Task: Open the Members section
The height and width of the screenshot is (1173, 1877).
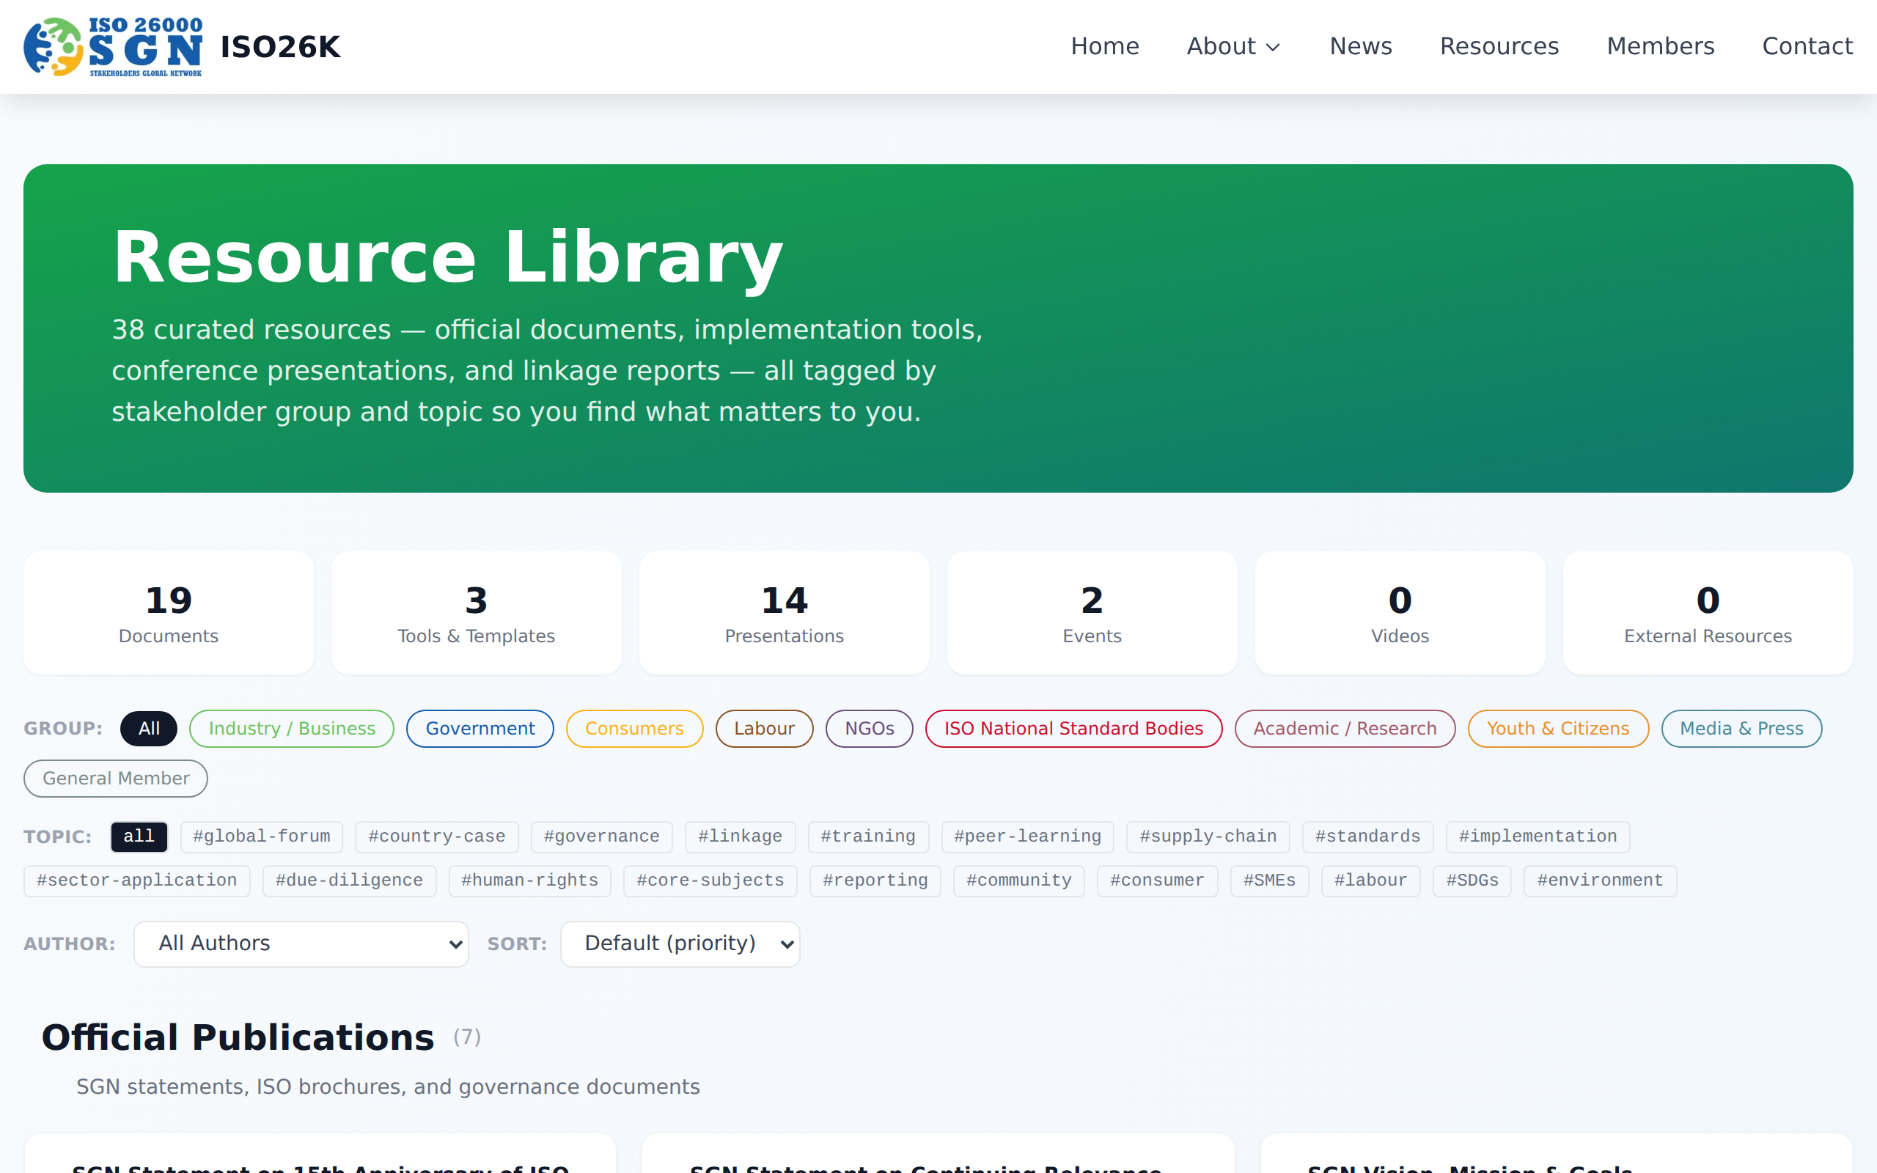Action: 1661,46
